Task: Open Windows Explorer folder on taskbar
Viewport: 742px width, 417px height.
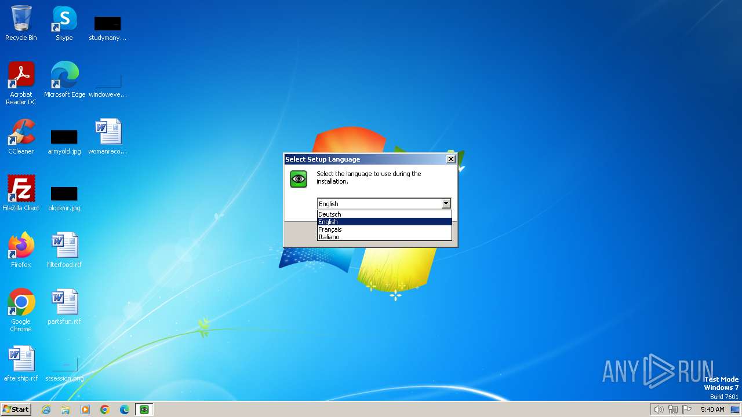Action: point(66,409)
